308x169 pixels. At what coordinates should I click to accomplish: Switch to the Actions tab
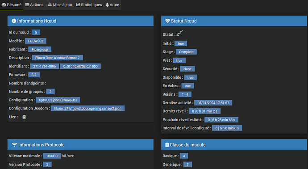pyautogui.click(x=34, y=5)
